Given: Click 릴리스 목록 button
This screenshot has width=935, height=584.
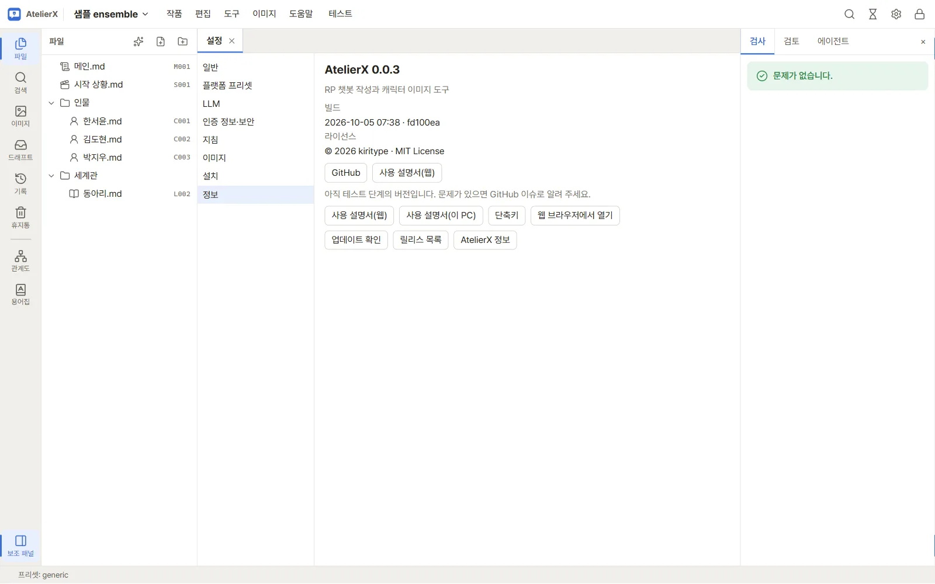Looking at the screenshot, I should click(x=421, y=240).
